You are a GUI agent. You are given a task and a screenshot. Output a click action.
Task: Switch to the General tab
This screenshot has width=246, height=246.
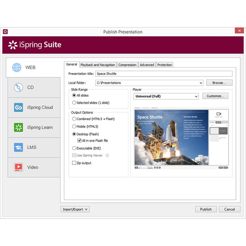[x=72, y=64]
